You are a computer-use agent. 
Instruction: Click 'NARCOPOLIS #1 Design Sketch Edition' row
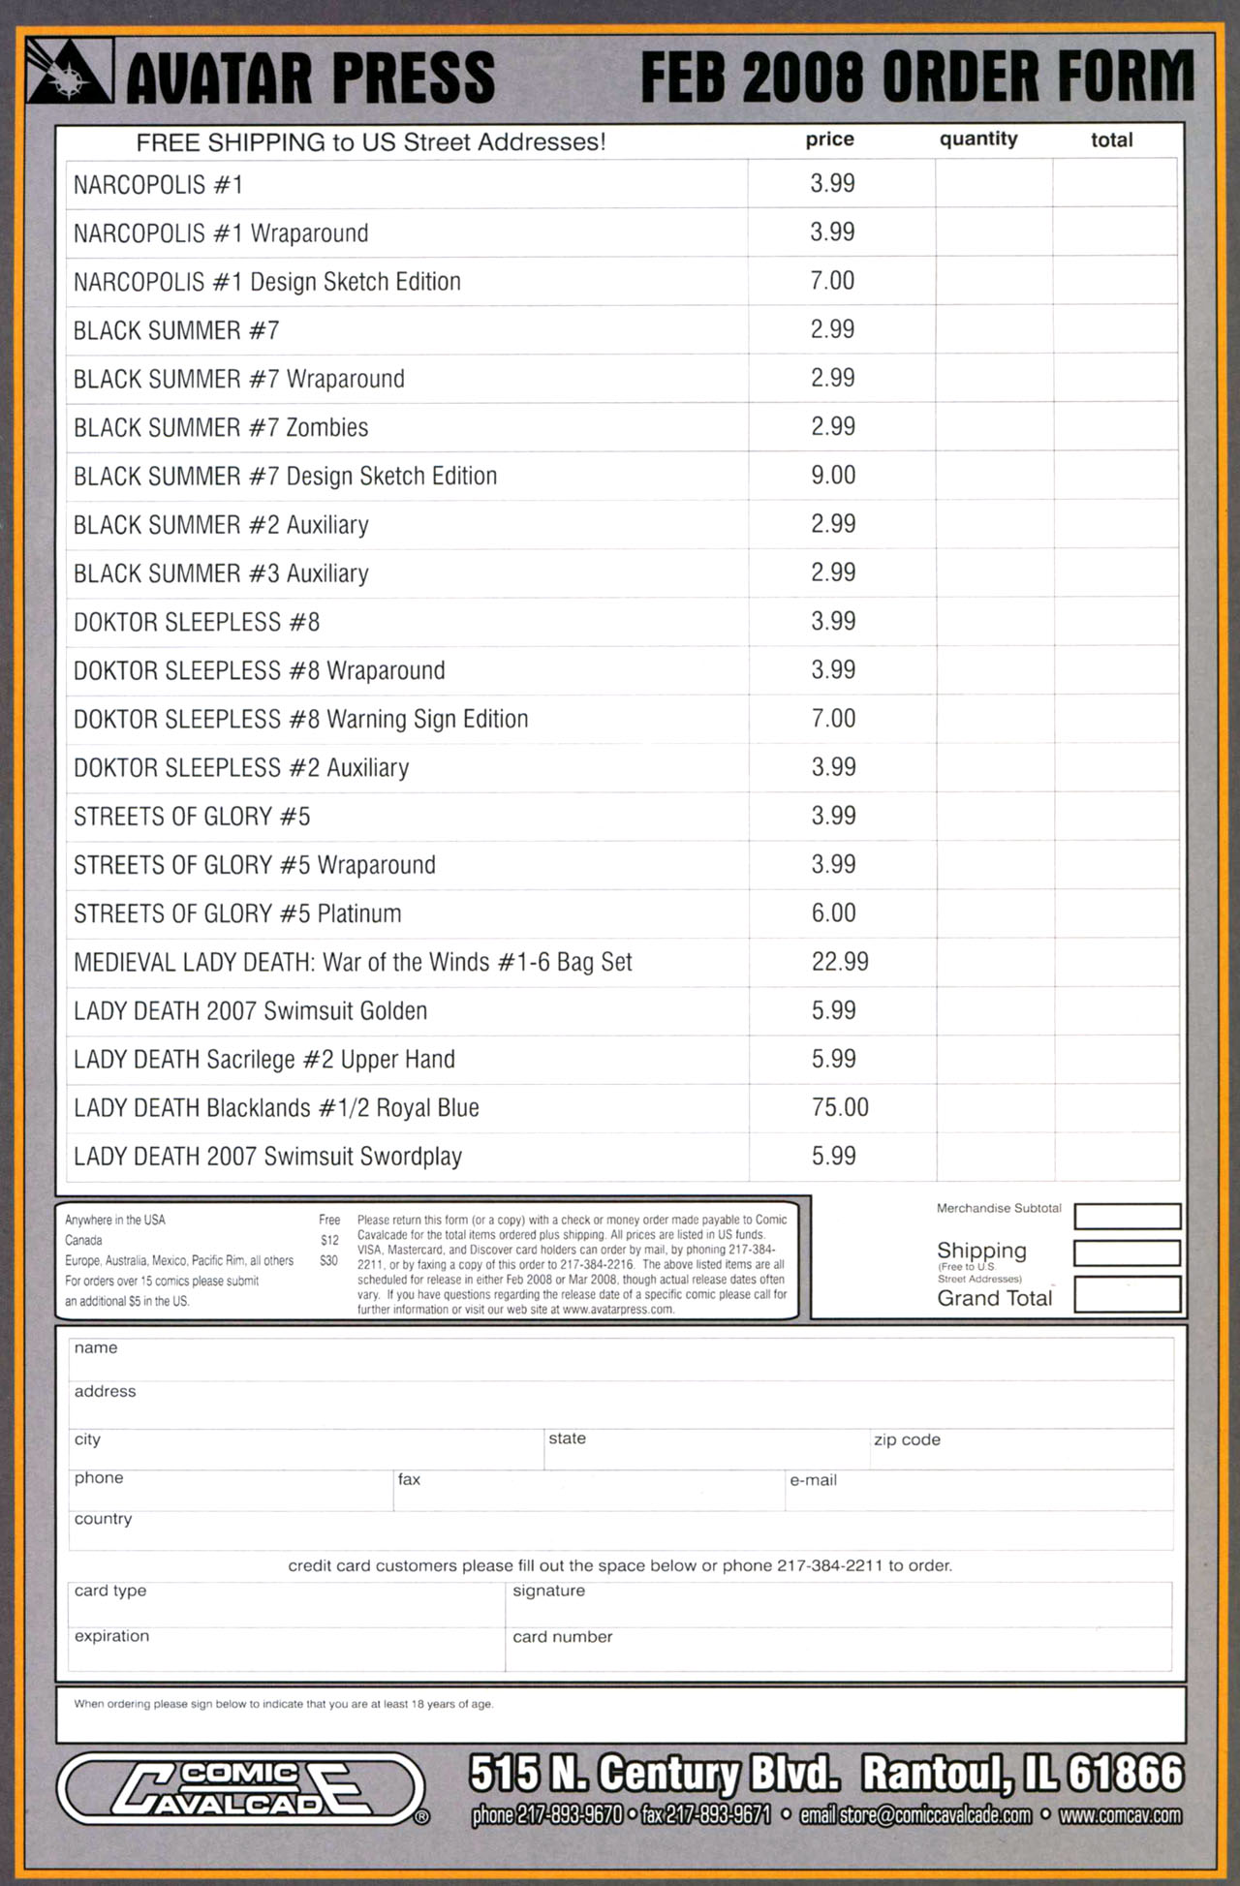(621, 282)
